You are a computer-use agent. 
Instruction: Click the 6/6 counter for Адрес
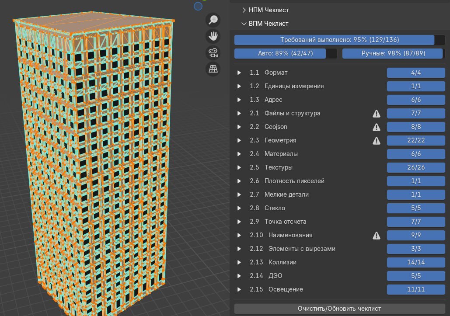(416, 100)
